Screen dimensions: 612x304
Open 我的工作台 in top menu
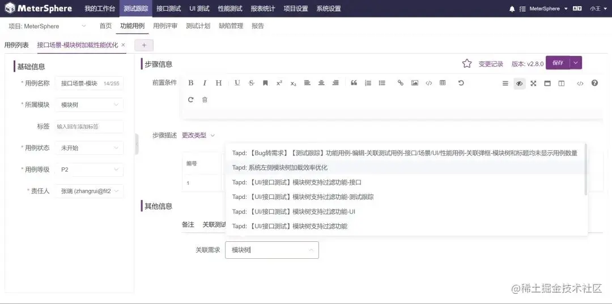point(100,8)
